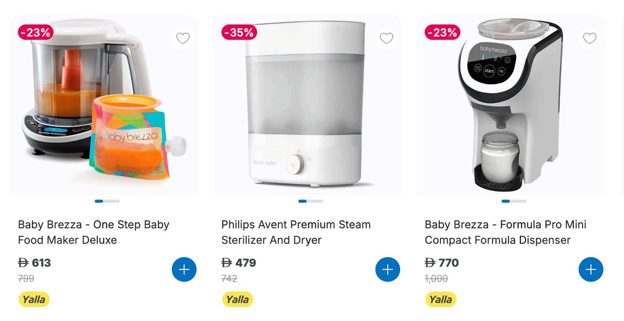Viewport: 624px width, 321px height.
Task: Add Formula Pro Mini to cart
Action: pos(590,269)
